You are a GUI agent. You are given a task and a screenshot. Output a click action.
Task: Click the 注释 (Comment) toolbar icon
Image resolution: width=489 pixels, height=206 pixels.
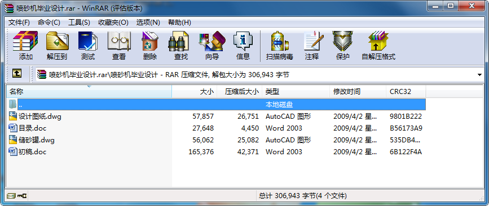[314, 41]
